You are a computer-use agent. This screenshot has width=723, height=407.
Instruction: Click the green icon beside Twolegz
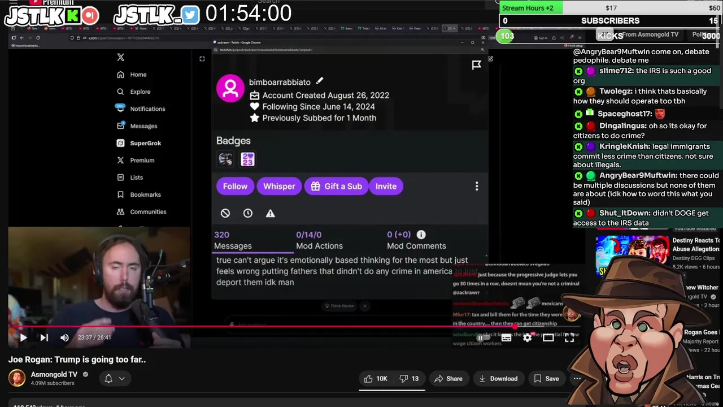[578, 92]
